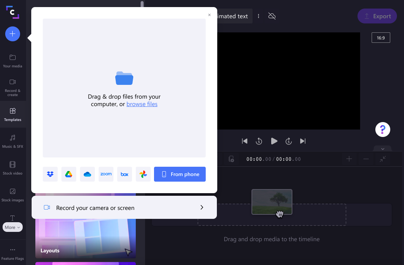Toggle timeline snapping with the magnet icon
Viewport: 404px width, 265px height.
click(231, 159)
